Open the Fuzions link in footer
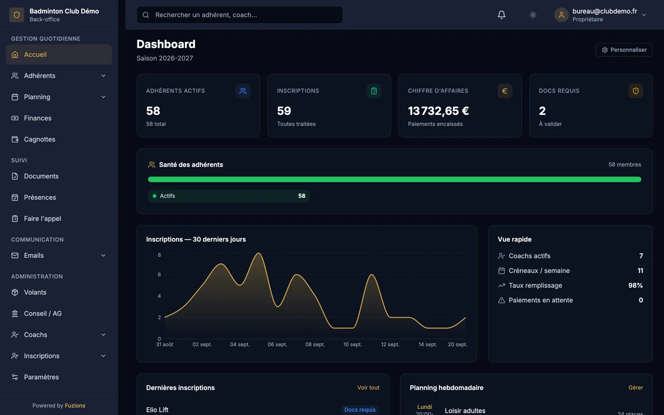664x415 pixels. click(x=75, y=406)
